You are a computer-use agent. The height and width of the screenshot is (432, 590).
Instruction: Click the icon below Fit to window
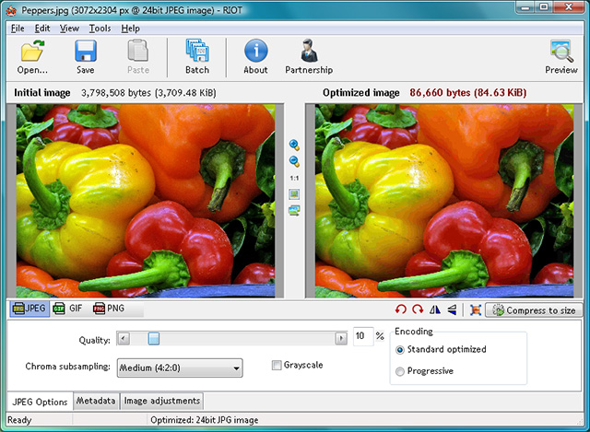pos(294,210)
